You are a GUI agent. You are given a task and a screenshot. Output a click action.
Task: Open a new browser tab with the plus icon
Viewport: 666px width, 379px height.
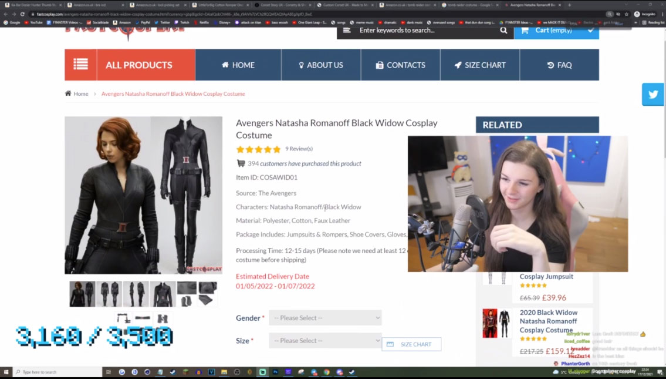570,5
